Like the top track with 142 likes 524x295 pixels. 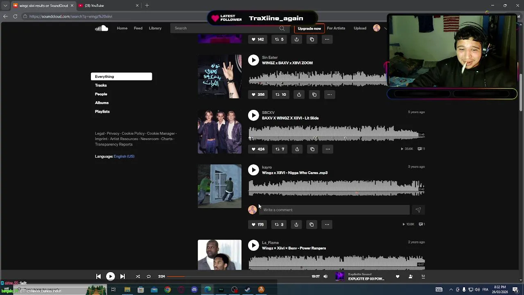click(x=257, y=39)
